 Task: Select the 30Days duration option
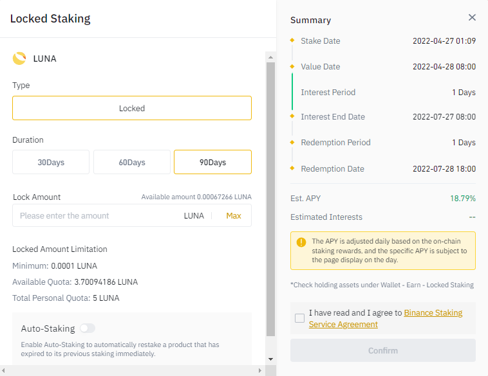point(51,163)
